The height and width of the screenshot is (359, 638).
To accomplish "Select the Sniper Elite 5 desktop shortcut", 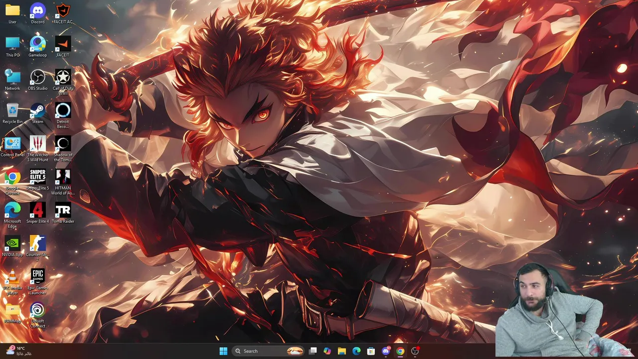I will (x=37, y=180).
